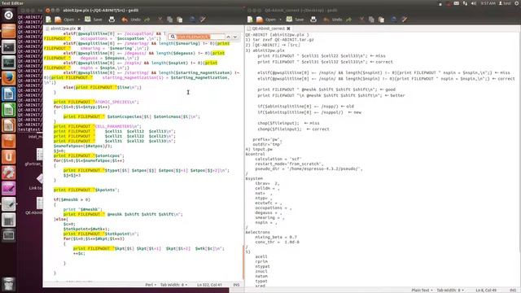This screenshot has width=521, height=293.
Task: Open the user 'test' menu
Action: (x=505, y=3)
